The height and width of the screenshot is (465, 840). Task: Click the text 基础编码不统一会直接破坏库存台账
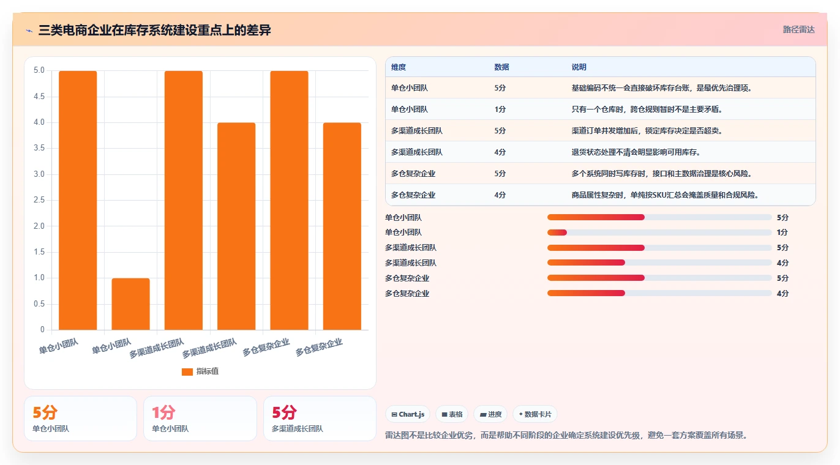coord(631,88)
